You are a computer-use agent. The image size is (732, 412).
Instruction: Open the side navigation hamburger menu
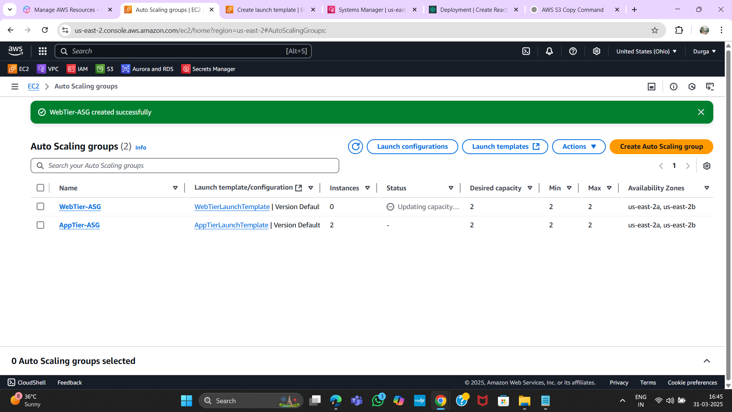[x=15, y=87]
